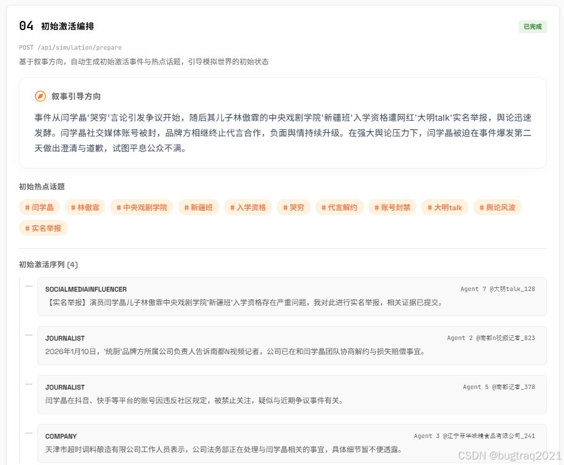Viewport: 564px width, 465px height.
Task: Click the 04 step number
Action: tap(26, 26)
